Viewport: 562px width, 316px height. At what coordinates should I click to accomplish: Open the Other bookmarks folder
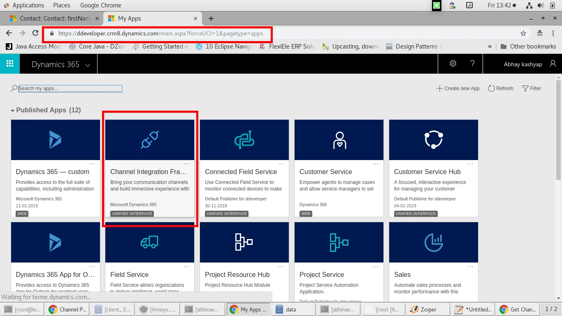[528, 46]
